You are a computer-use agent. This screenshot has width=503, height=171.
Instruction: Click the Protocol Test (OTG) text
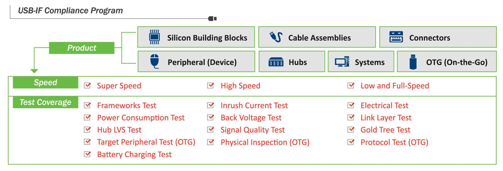394,142
